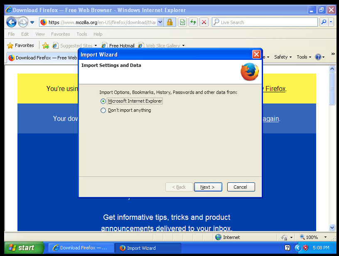Open the recent pages dropdown arrow
This screenshot has height=256, width=339.
32,22
